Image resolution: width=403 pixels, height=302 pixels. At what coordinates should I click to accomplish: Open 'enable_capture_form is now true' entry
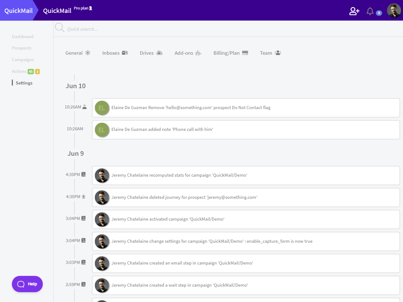point(246,241)
